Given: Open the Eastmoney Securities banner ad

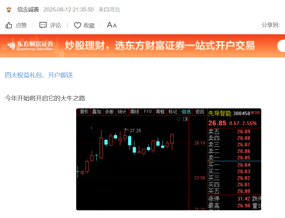Looking at the screenshot, I should (x=142, y=46).
